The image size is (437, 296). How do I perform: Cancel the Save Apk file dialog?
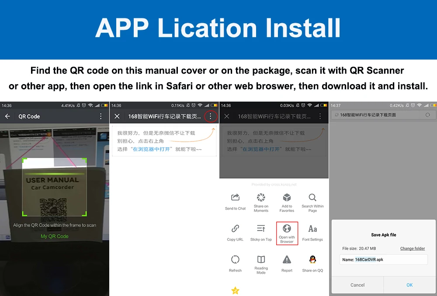point(357,285)
